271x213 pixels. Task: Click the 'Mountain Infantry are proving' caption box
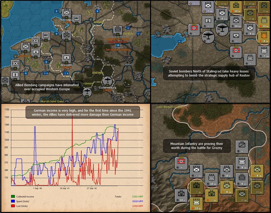(x=197, y=146)
